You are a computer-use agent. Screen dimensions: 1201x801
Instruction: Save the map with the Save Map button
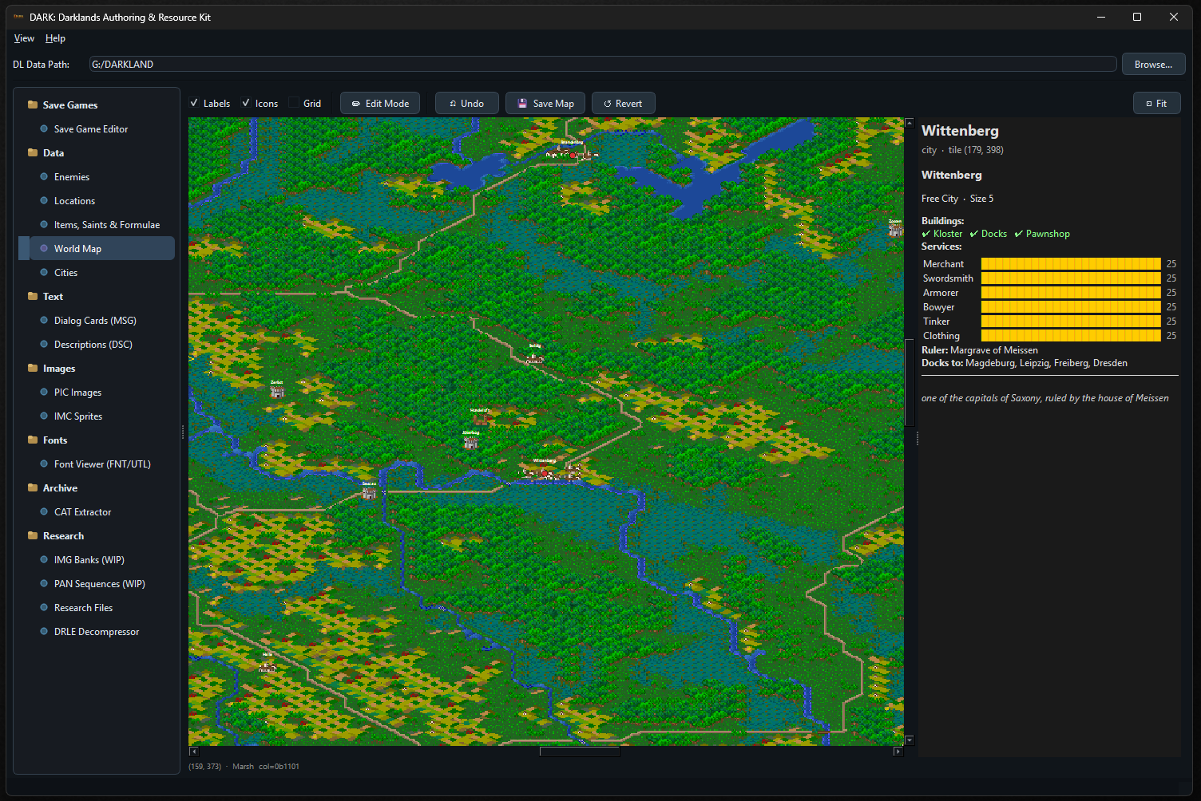coord(545,104)
